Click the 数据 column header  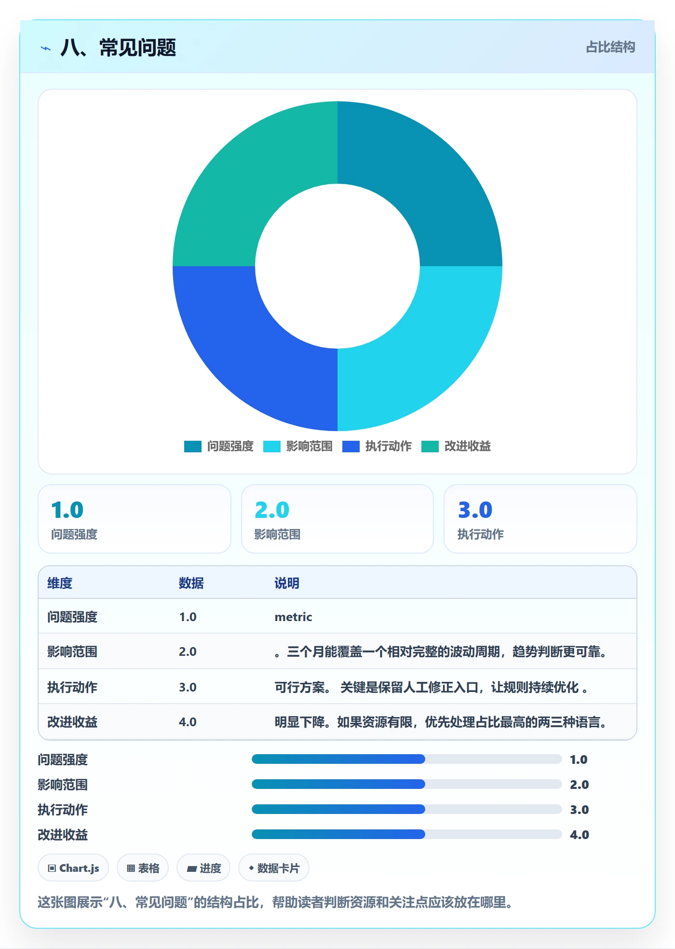click(x=191, y=583)
